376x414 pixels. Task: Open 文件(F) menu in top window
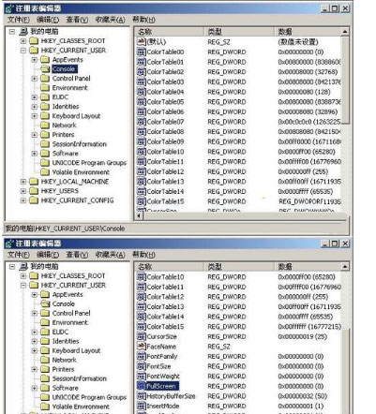click(x=19, y=20)
